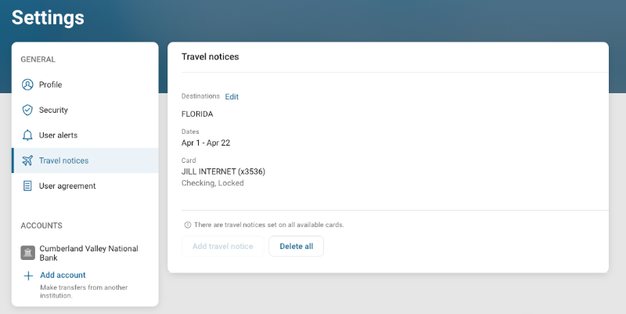Click the JILL INTERNET card entry
This screenshot has height=314, width=626.
pos(223,171)
